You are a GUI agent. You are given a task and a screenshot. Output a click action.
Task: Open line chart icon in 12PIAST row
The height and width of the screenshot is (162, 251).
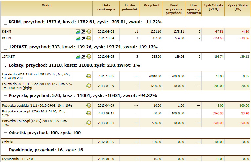click(x=78, y=57)
